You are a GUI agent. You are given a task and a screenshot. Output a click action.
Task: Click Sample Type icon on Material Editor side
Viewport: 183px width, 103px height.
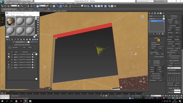click(38, 18)
